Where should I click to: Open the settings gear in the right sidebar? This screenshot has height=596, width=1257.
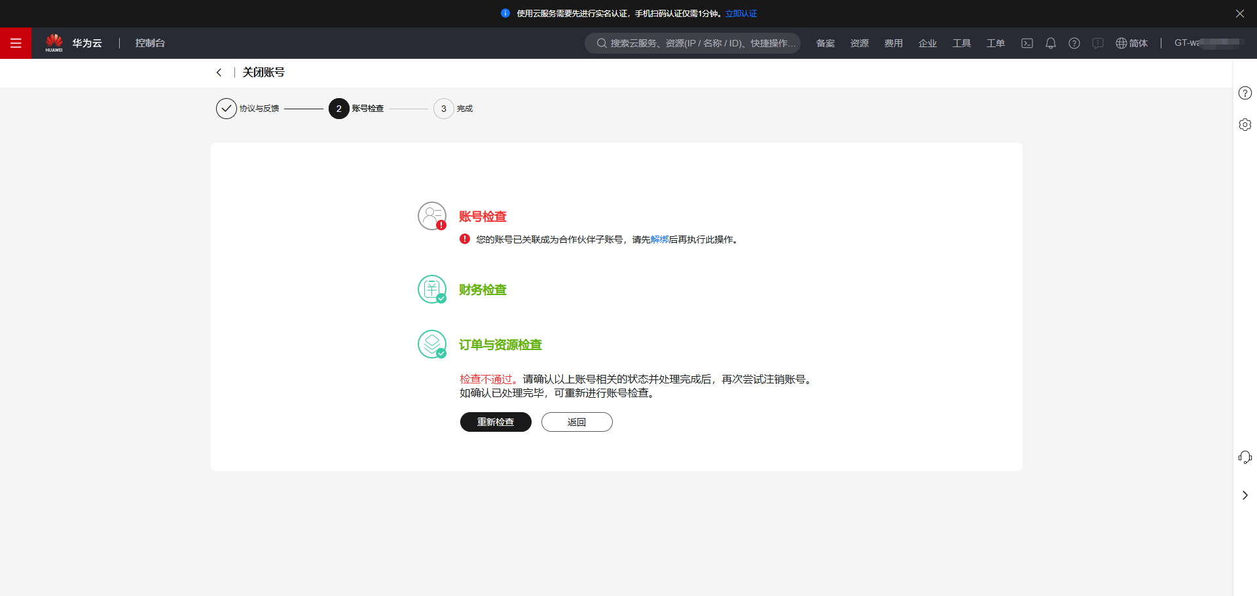click(x=1245, y=124)
